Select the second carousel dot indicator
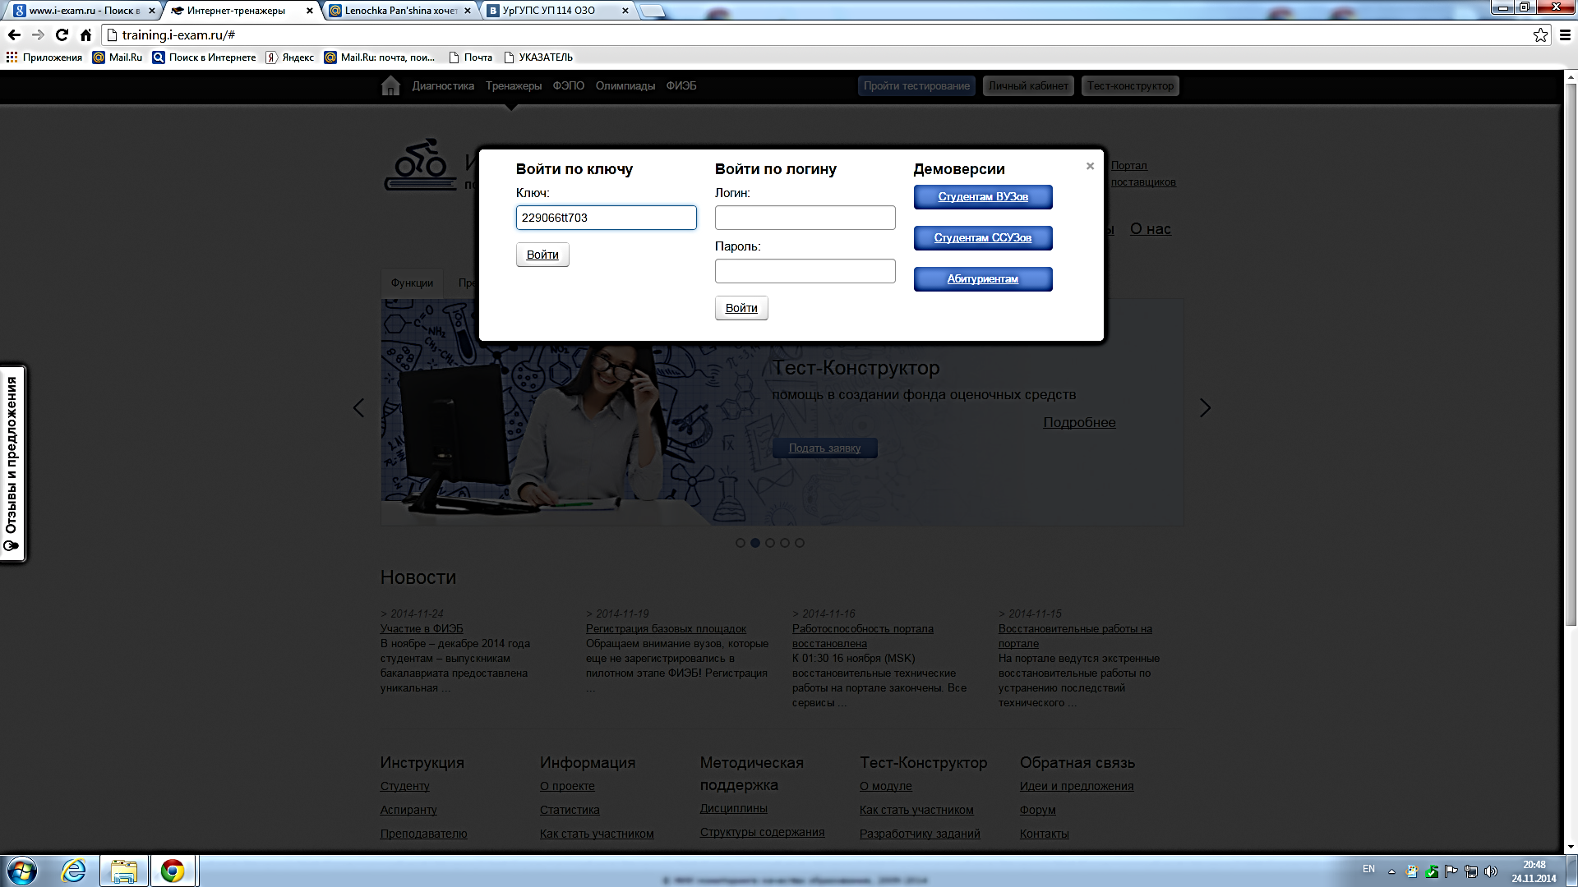Screen dimensions: 1578x887 coord(755,543)
